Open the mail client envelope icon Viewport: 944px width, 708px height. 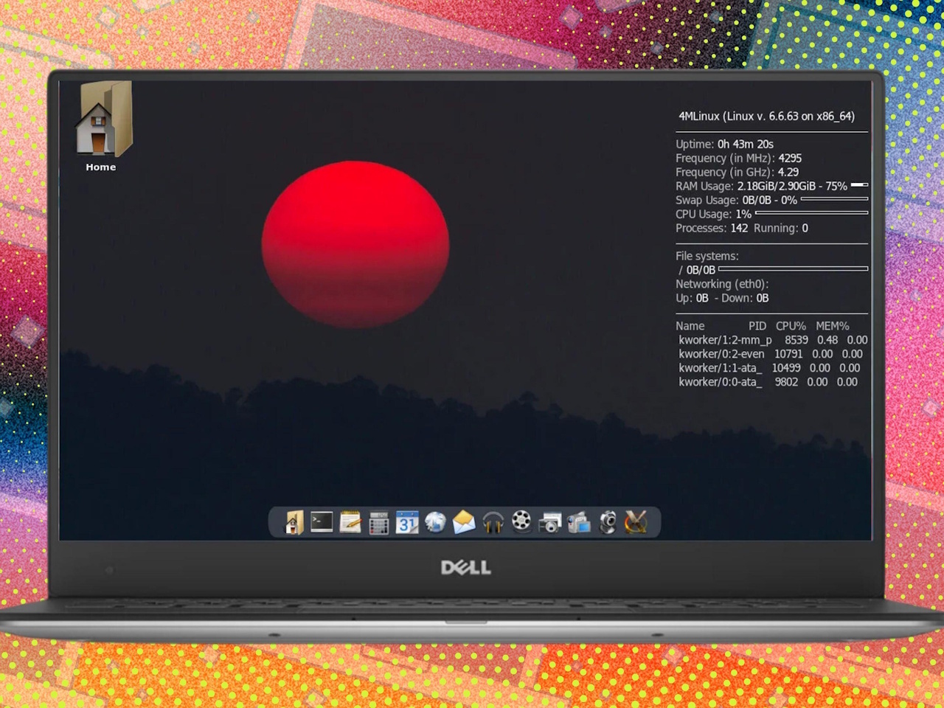click(x=464, y=522)
